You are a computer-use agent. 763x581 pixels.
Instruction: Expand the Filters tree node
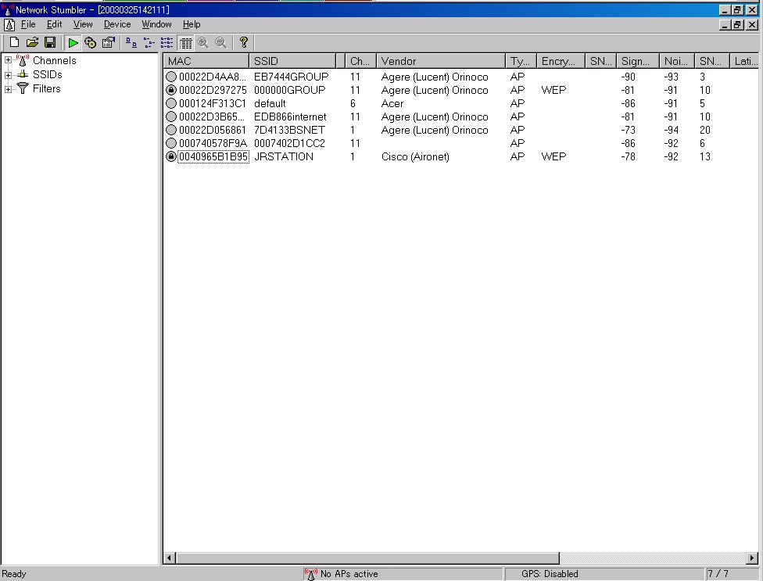pos(9,89)
